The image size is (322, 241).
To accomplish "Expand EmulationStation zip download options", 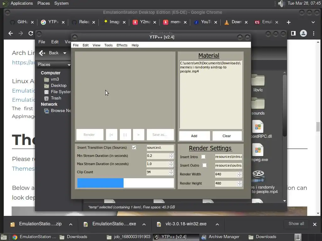I will point(71,224).
